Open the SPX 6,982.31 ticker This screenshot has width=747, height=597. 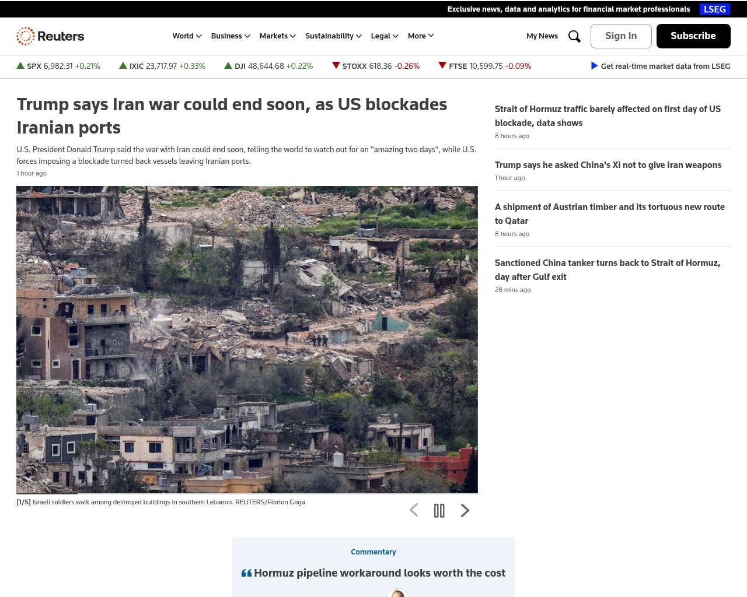pyautogui.click(x=58, y=66)
